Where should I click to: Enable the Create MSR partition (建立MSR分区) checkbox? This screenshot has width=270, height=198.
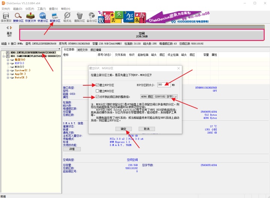pyautogui.click(x=97, y=91)
